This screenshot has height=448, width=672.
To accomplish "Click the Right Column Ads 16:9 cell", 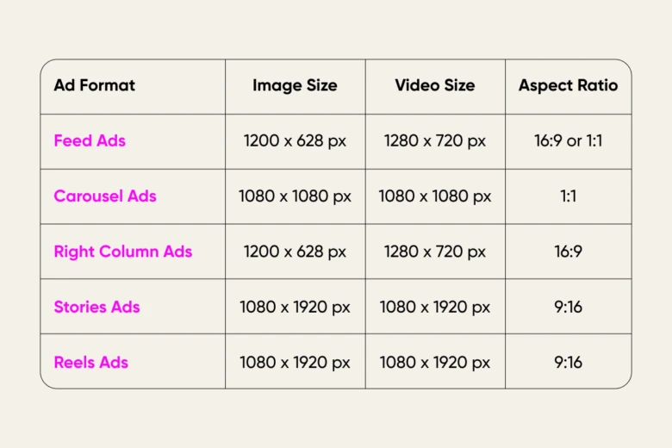I will point(568,252).
